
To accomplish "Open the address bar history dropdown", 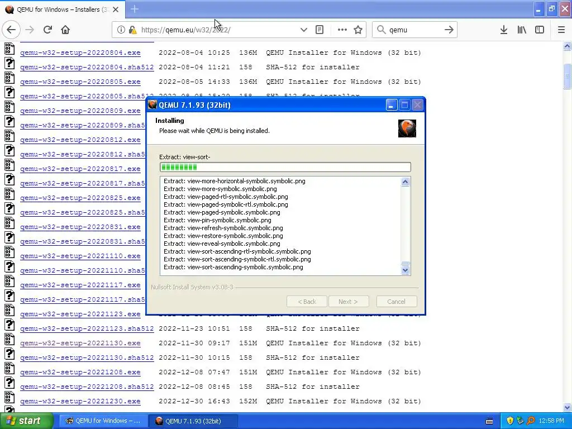I will tap(303, 30).
